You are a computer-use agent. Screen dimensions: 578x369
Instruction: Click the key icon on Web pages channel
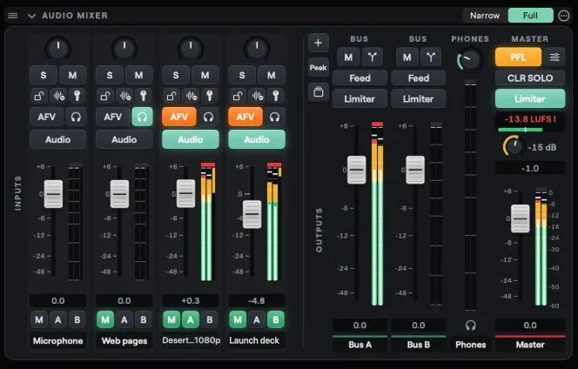point(144,96)
